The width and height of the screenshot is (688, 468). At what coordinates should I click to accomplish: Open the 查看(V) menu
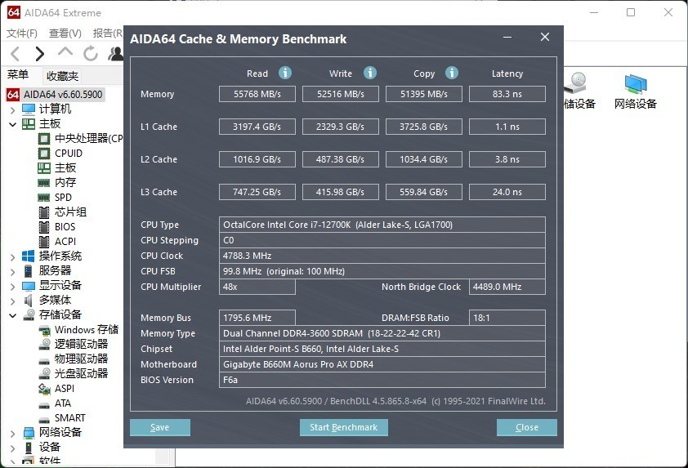65,33
